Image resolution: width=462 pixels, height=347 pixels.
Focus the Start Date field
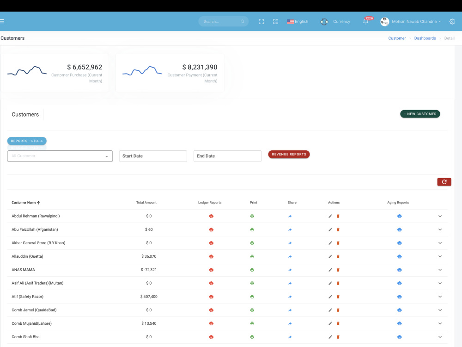[153, 156]
